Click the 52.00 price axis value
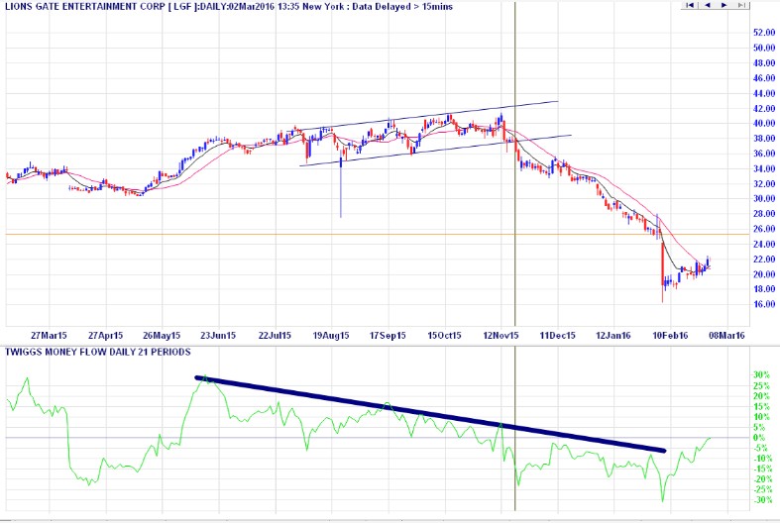 point(764,33)
